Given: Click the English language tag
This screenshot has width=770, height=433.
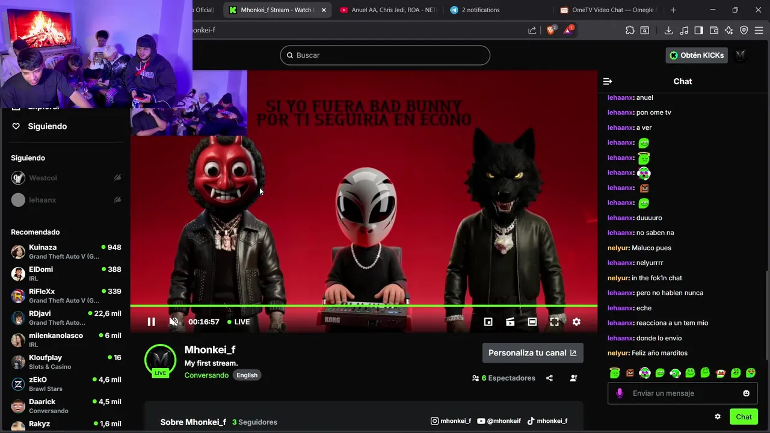Looking at the screenshot, I should point(247,375).
